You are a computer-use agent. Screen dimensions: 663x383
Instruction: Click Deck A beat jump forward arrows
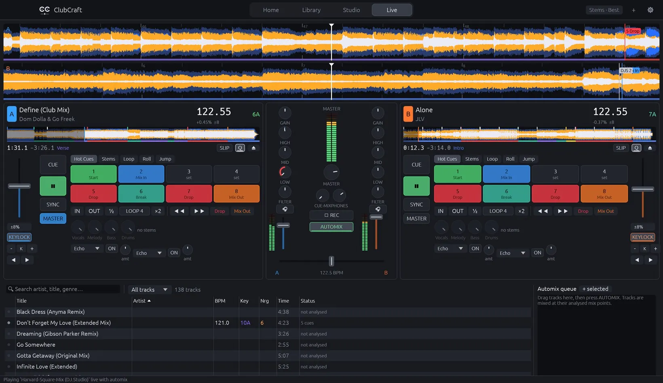pyautogui.click(x=199, y=211)
